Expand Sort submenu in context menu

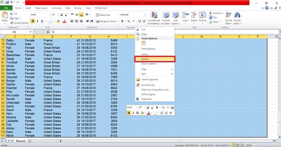(172, 74)
